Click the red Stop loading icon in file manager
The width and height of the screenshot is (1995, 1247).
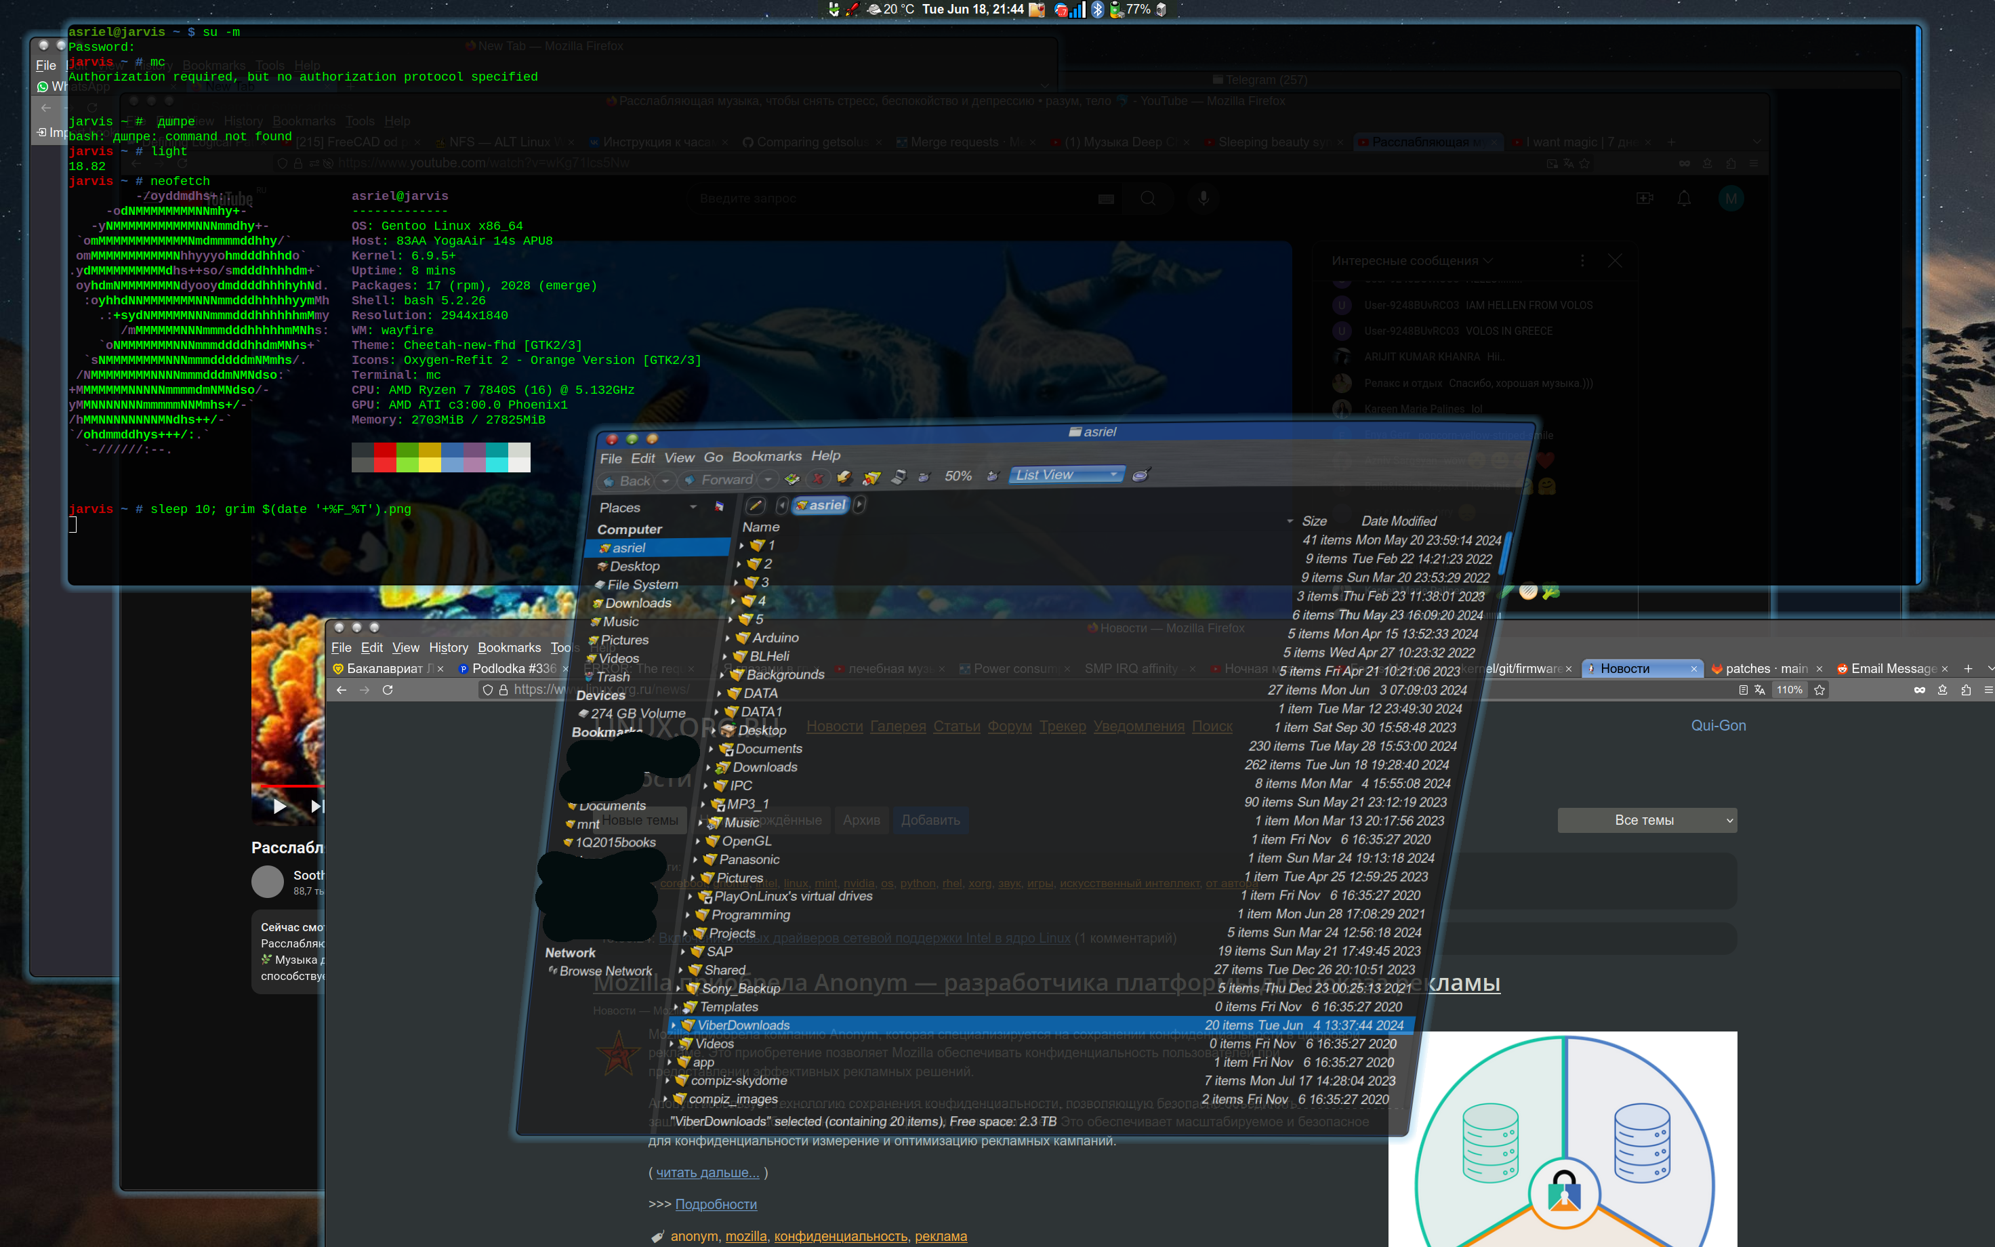pyautogui.click(x=818, y=478)
